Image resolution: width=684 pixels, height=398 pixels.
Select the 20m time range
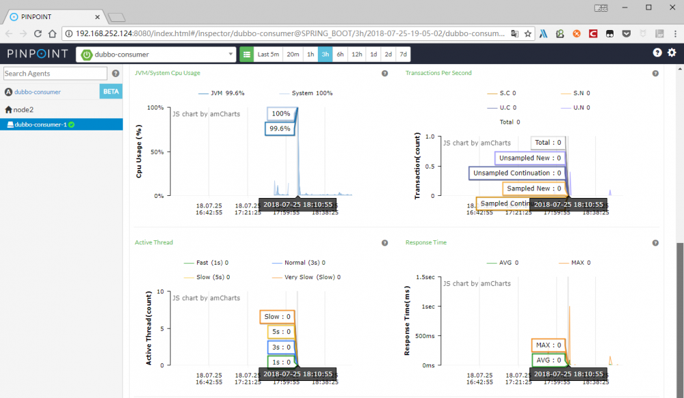click(293, 55)
